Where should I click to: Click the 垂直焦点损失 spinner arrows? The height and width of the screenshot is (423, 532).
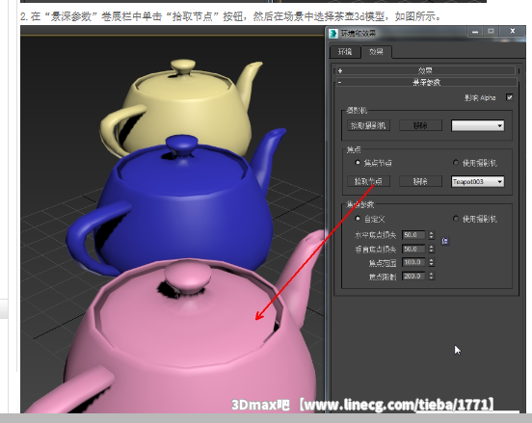[431, 249]
